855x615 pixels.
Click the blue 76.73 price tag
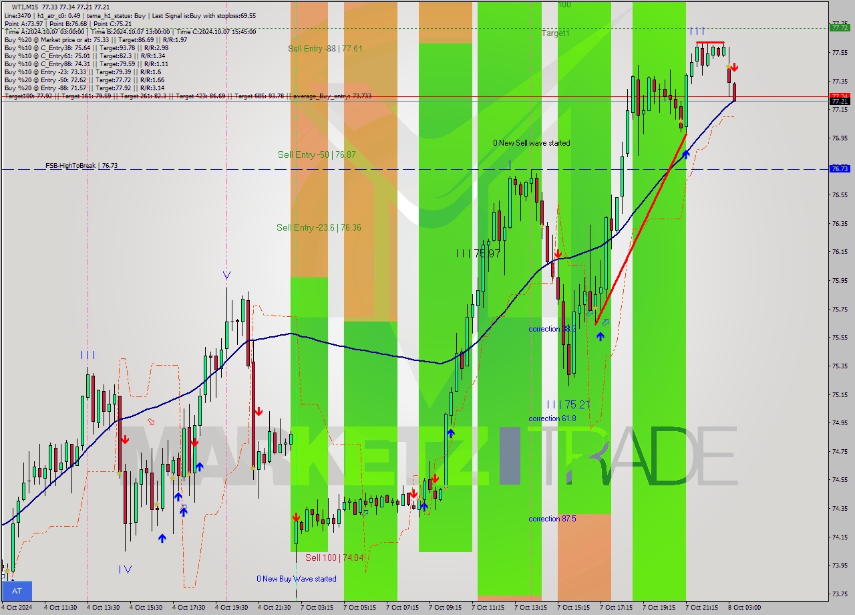pos(840,169)
